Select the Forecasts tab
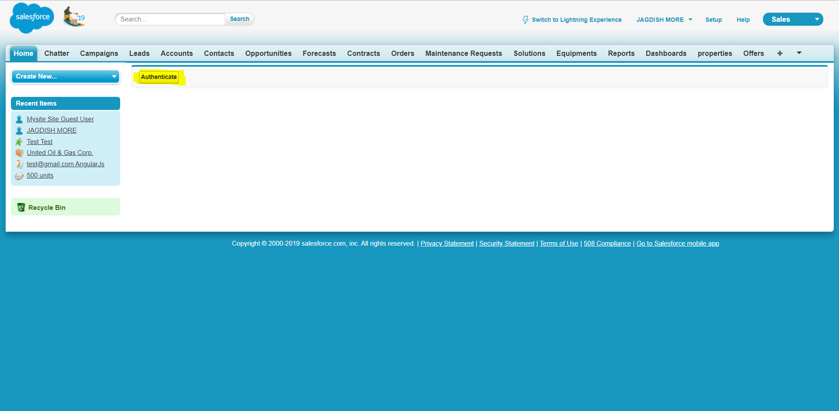Image resolution: width=839 pixels, height=411 pixels. point(319,53)
